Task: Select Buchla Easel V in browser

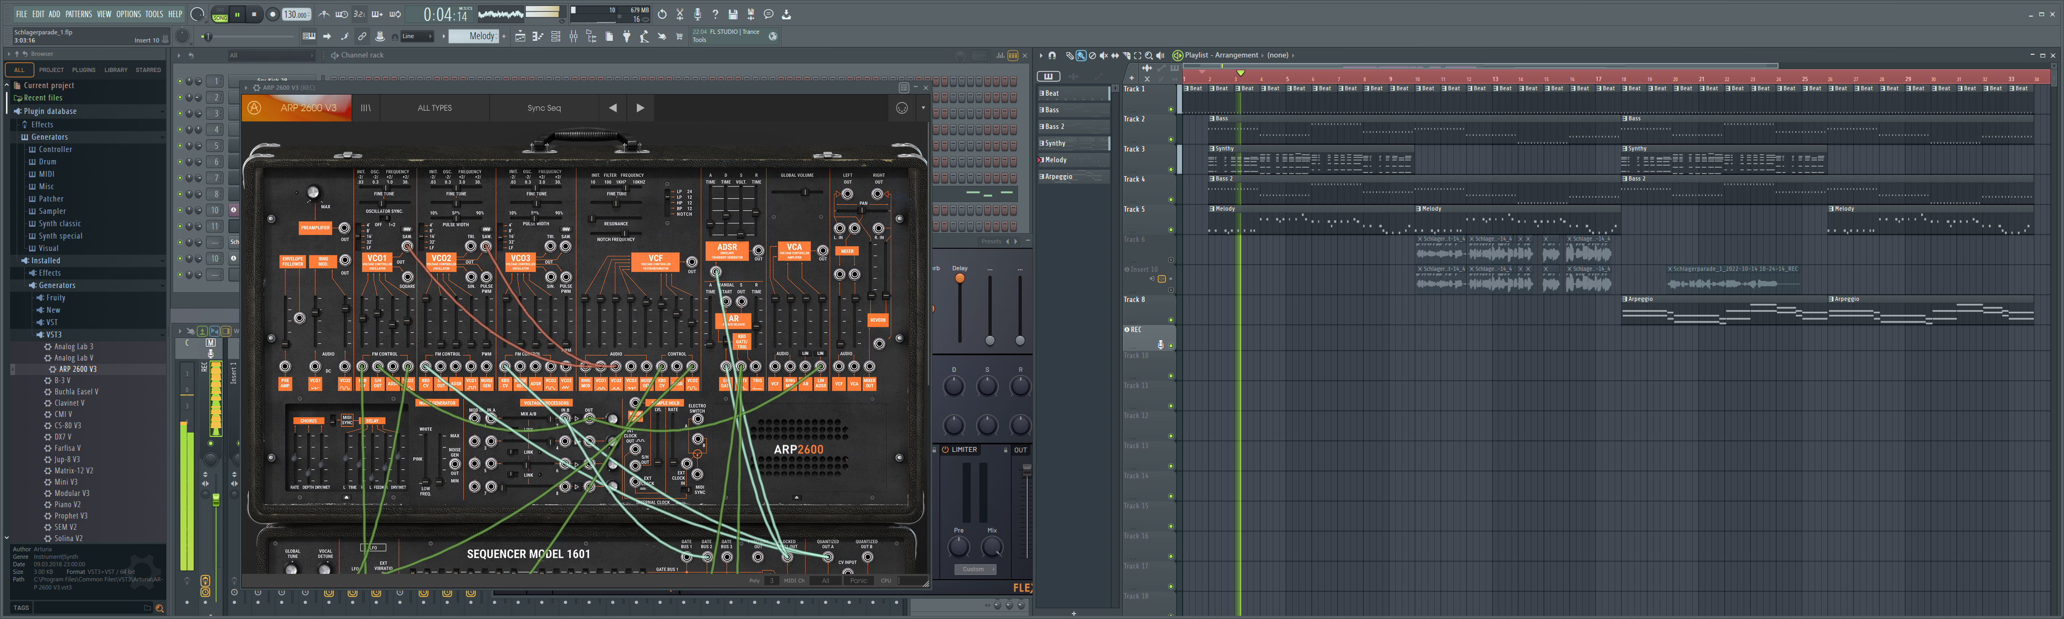Action: pyautogui.click(x=76, y=392)
